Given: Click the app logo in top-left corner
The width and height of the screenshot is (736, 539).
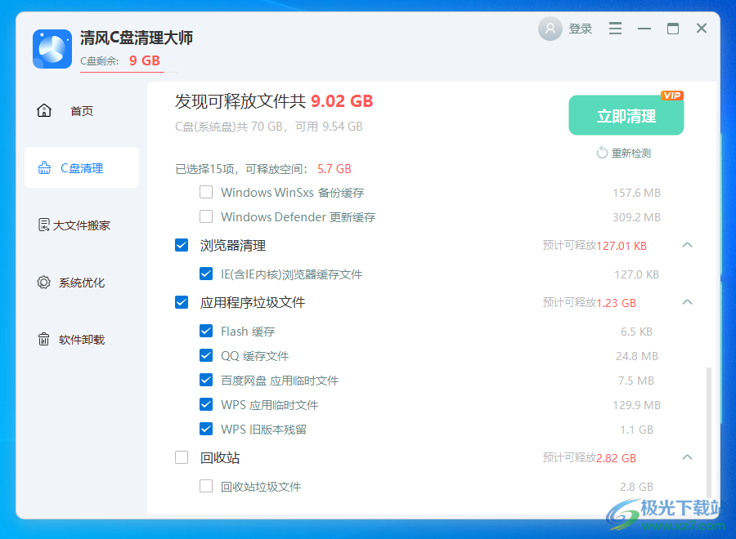Looking at the screenshot, I should tap(52, 49).
